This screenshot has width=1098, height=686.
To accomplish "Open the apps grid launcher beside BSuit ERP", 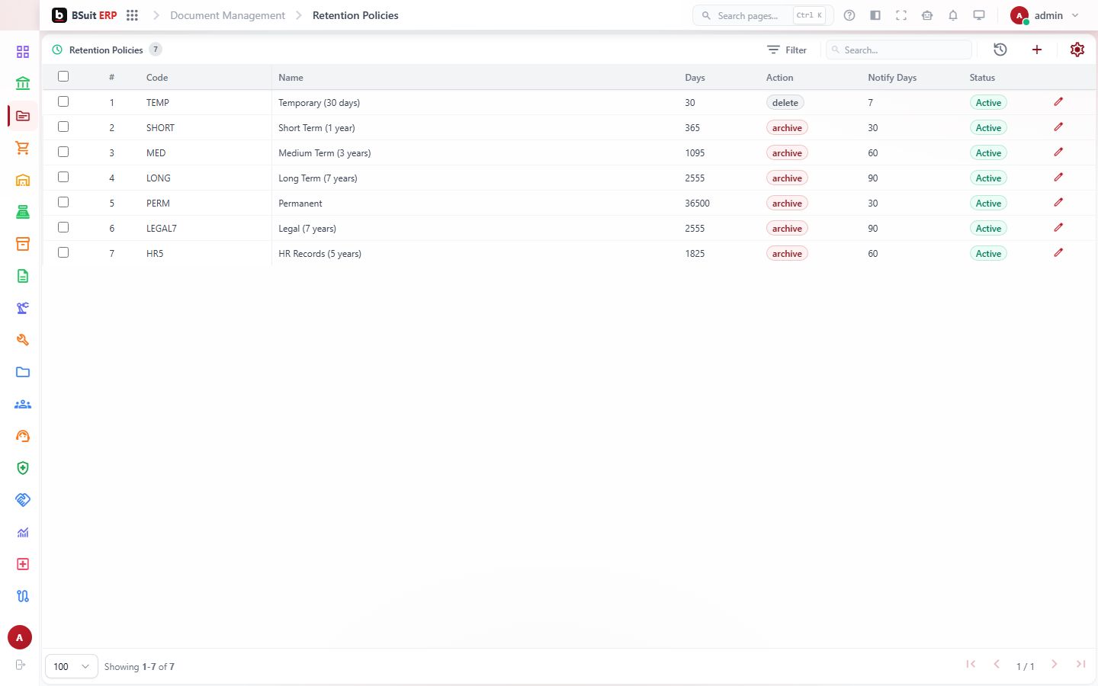I will 132,15.
